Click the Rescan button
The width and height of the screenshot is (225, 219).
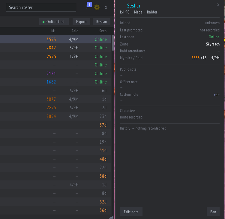101,22
